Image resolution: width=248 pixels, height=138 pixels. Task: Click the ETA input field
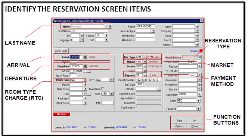108,103
